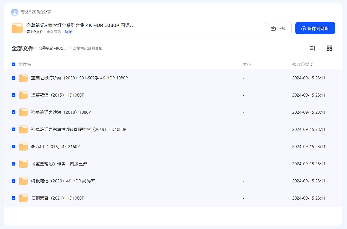347x229 pixels.
Task: Uncheck the 重启之极海听雷 folder checkbox
Action: point(14,78)
